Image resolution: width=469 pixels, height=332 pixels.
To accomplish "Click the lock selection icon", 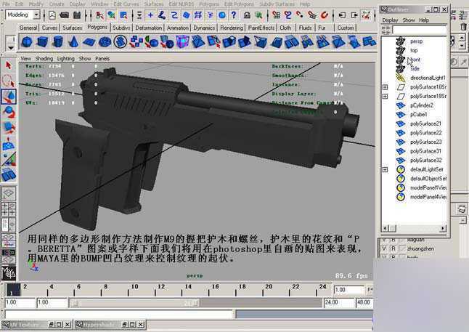I will pos(247,15).
